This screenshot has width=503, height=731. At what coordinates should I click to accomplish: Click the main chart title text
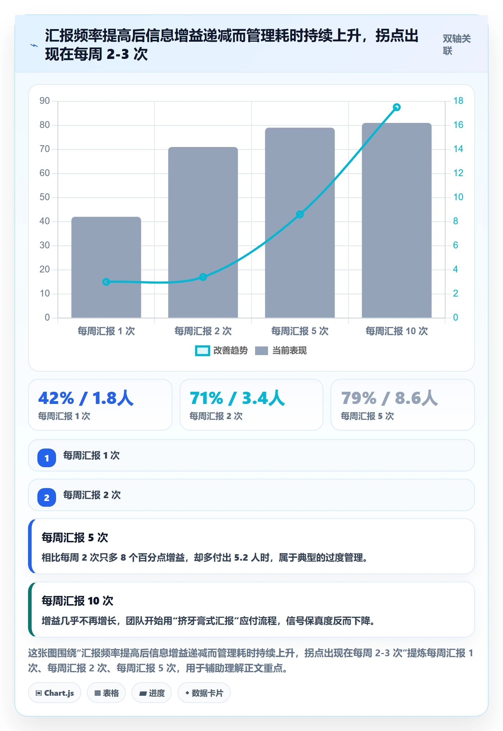[x=232, y=45]
